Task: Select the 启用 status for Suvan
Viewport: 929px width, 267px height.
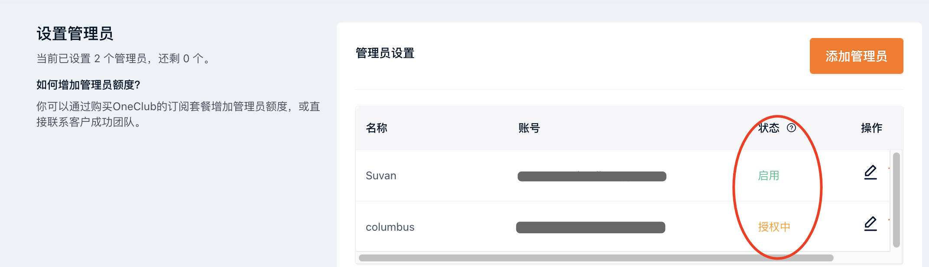Action: click(x=769, y=176)
